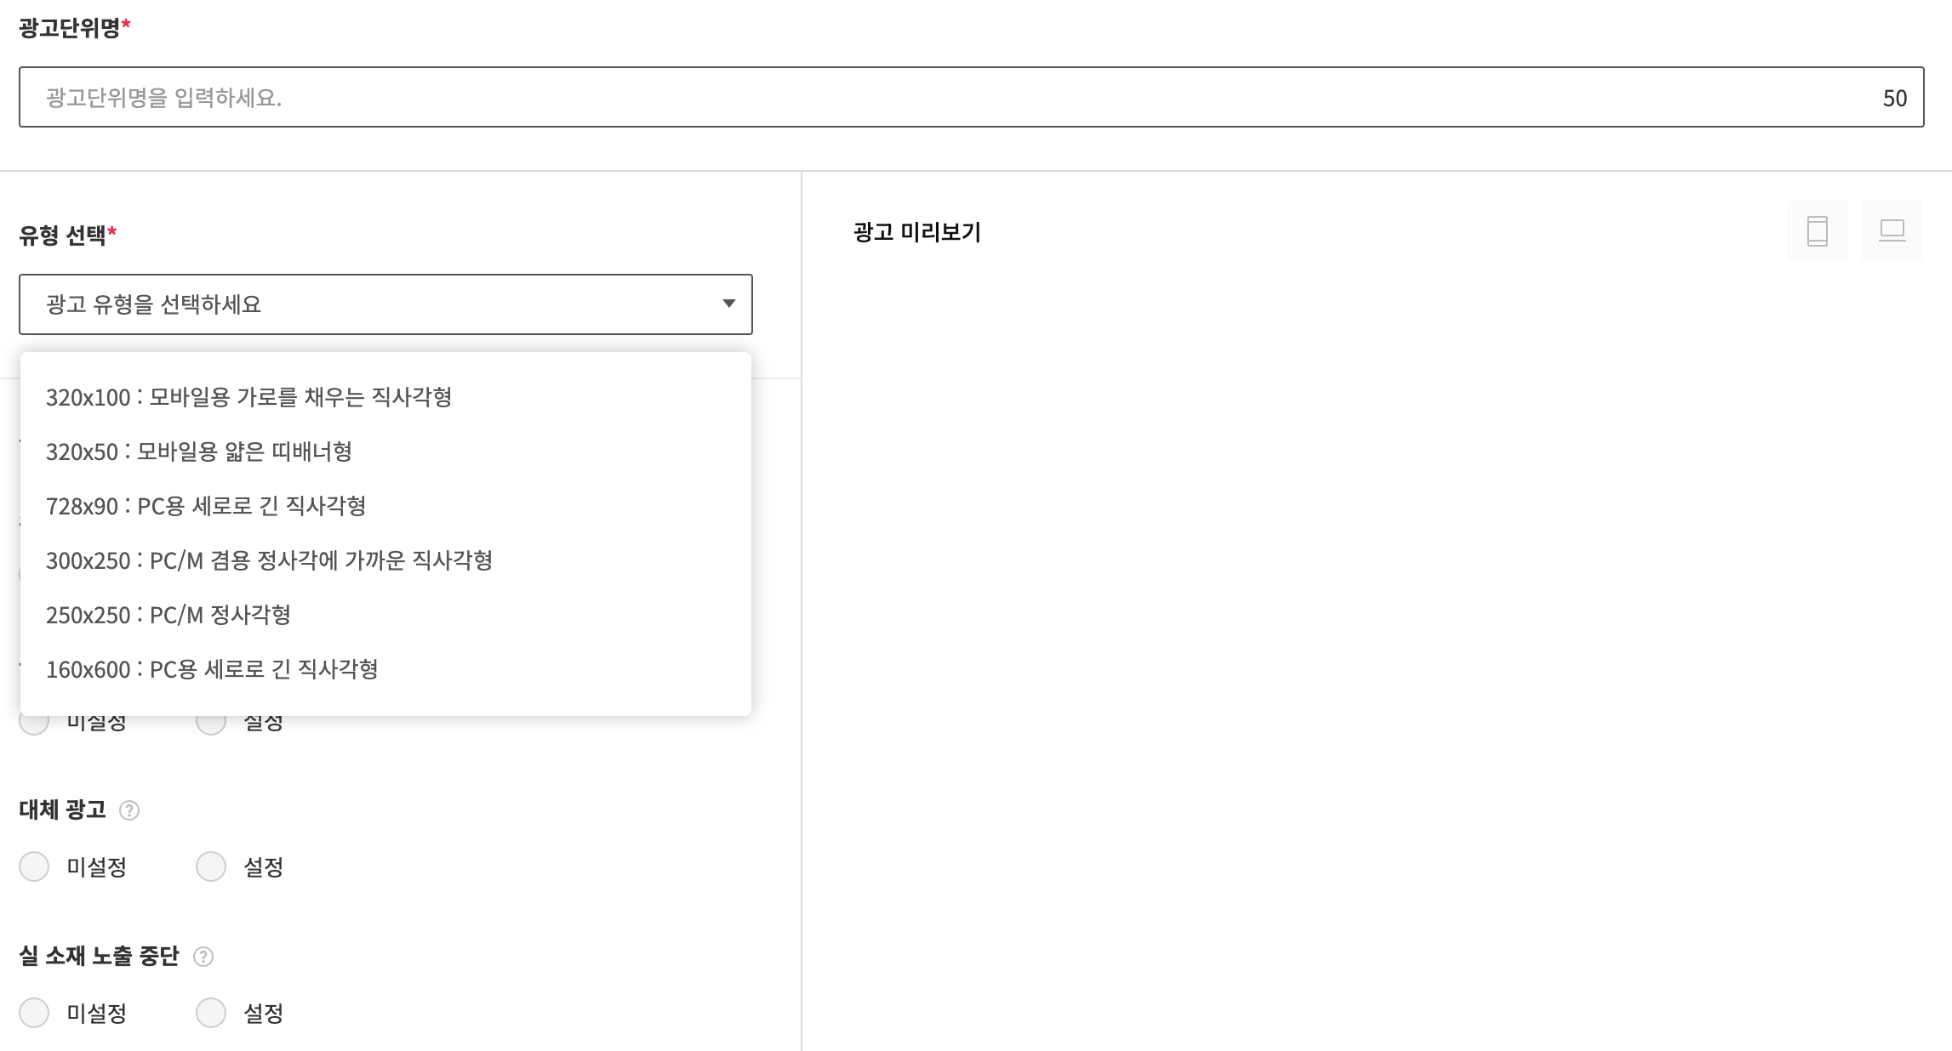
Task: Click the mobile preview icon
Action: [1817, 231]
